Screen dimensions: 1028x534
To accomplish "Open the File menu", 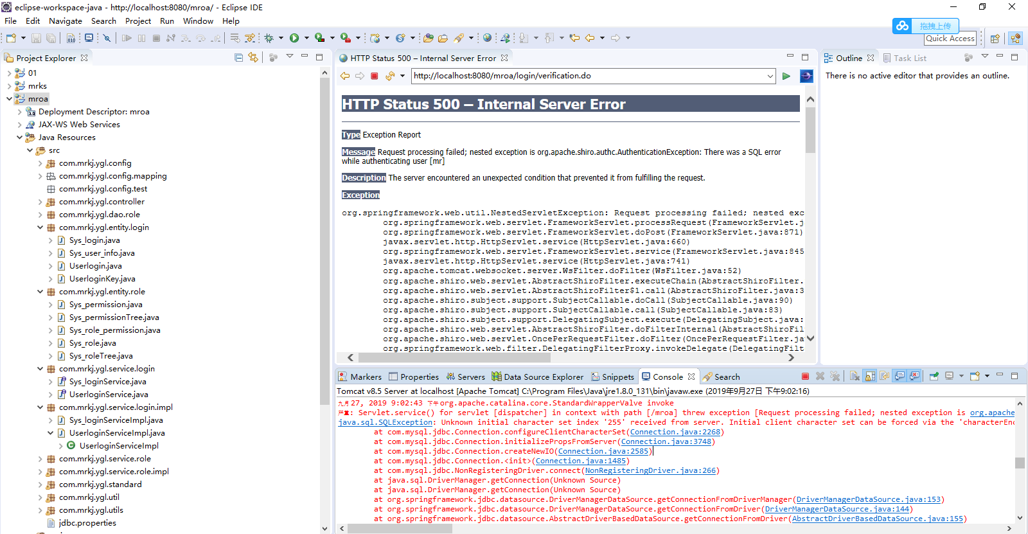I will pyautogui.click(x=10, y=21).
